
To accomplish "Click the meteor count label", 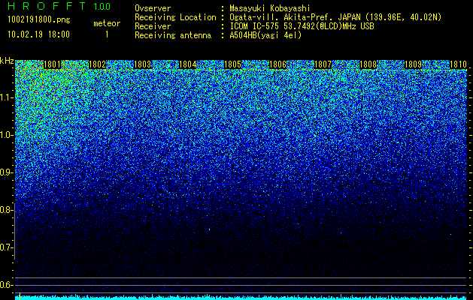I will coord(107,23).
